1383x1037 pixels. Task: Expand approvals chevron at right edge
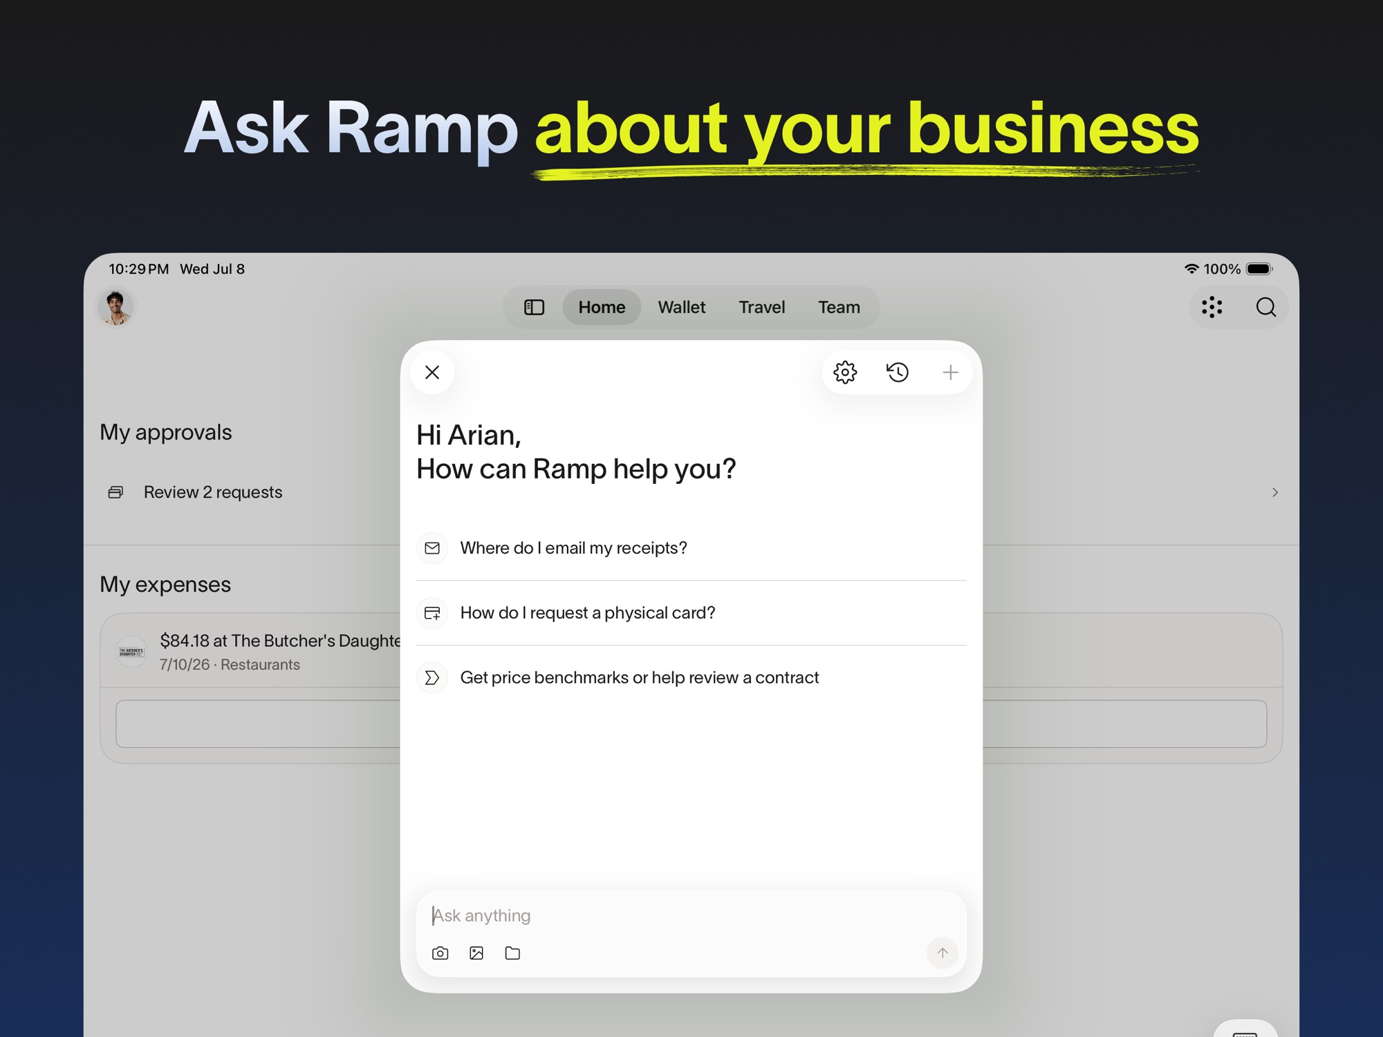click(x=1274, y=492)
